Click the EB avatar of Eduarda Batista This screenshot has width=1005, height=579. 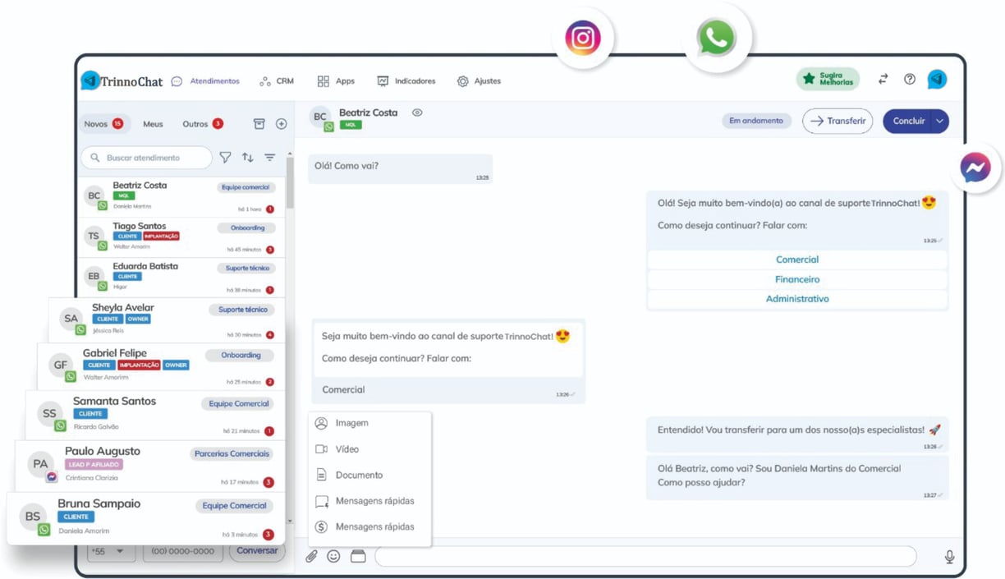(x=94, y=277)
